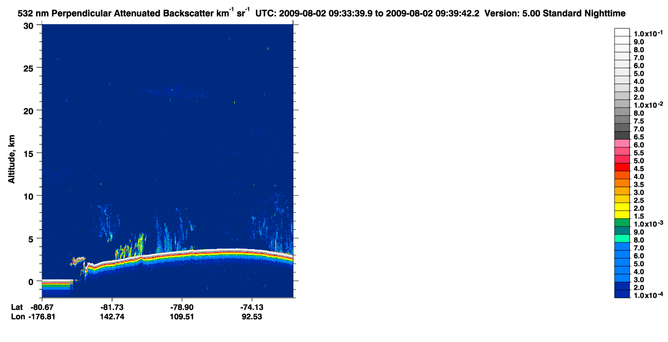This screenshot has height=342, width=668.
Task: Click longitude value 92.53
Action: pyautogui.click(x=251, y=316)
